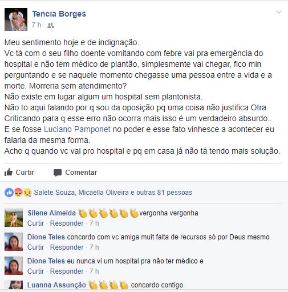The width and height of the screenshot is (288, 292).
Task: Click the sad reaction emoji icon
Action: (27, 193)
